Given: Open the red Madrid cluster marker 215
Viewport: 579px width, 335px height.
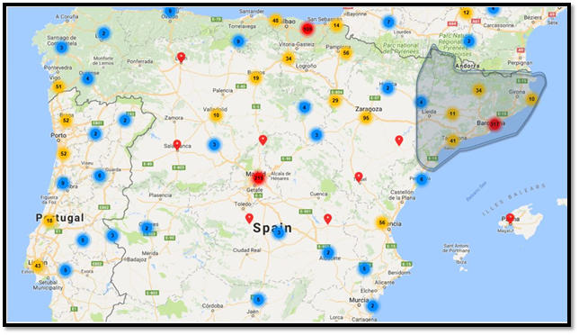Looking at the screenshot, I should click(259, 178).
